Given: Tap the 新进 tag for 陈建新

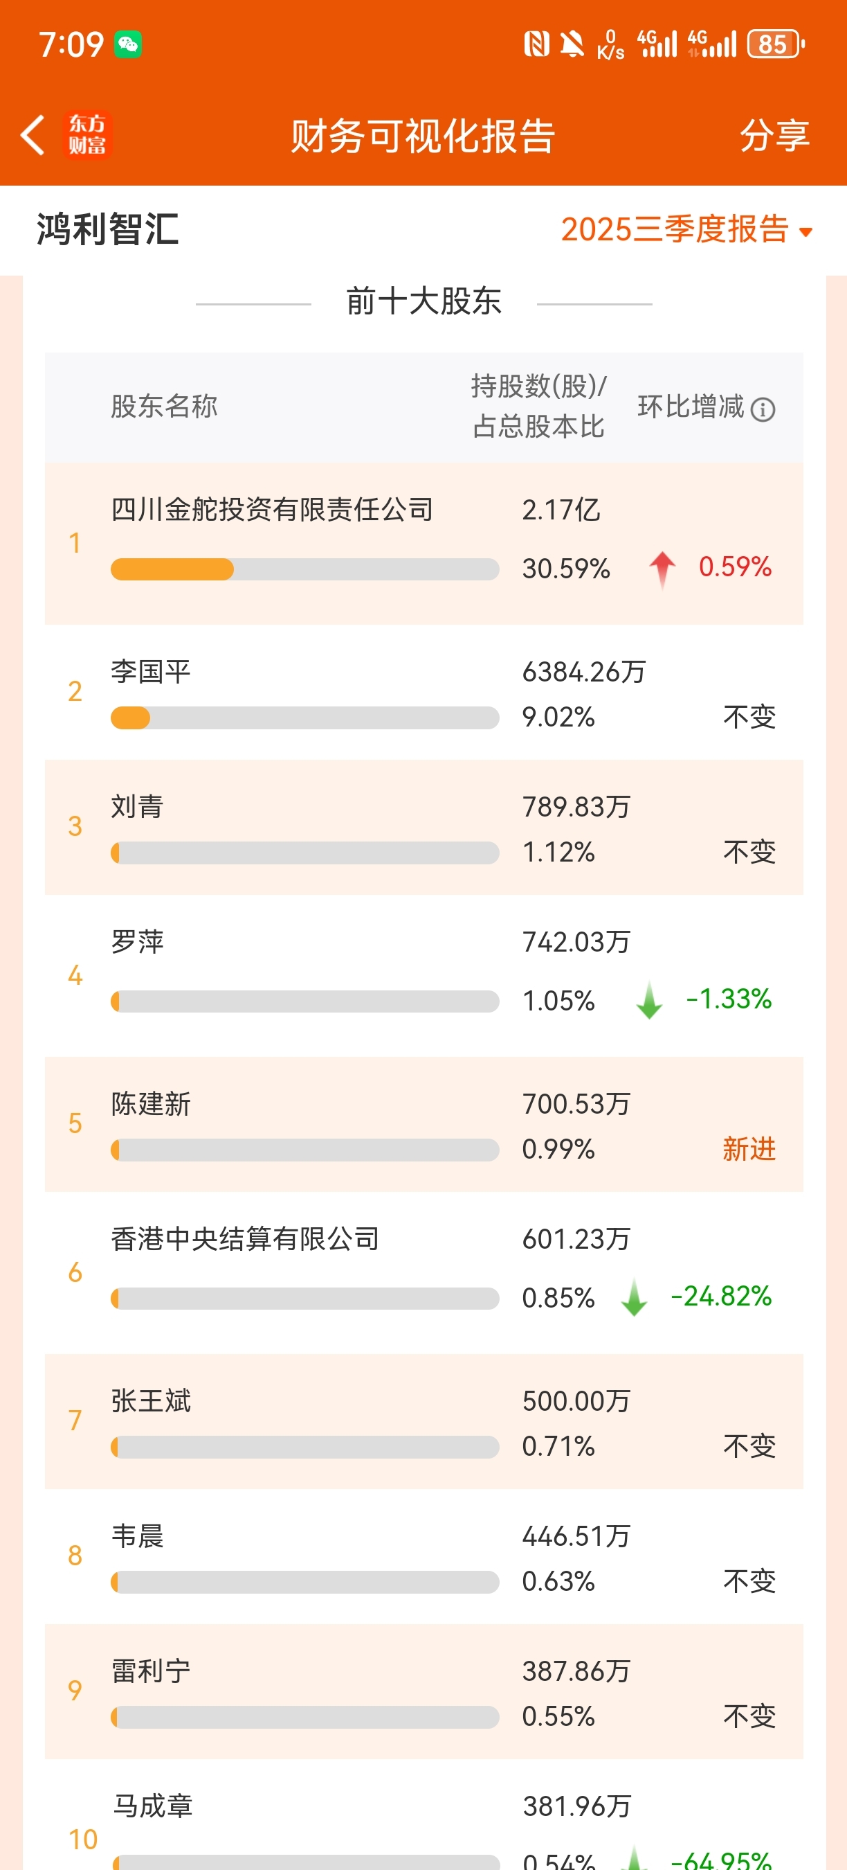Looking at the screenshot, I should [749, 1149].
